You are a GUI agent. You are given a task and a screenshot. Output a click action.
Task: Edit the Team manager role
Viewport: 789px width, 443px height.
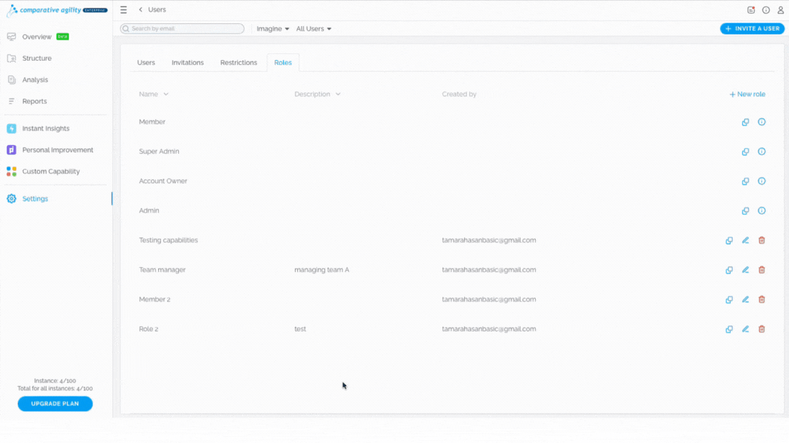point(745,270)
